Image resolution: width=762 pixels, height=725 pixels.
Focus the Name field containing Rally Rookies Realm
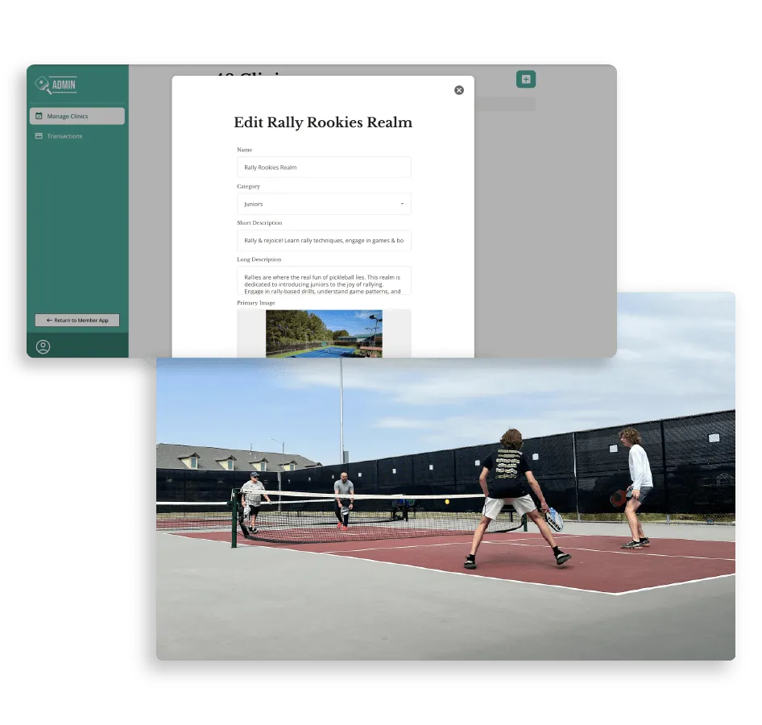[324, 167]
